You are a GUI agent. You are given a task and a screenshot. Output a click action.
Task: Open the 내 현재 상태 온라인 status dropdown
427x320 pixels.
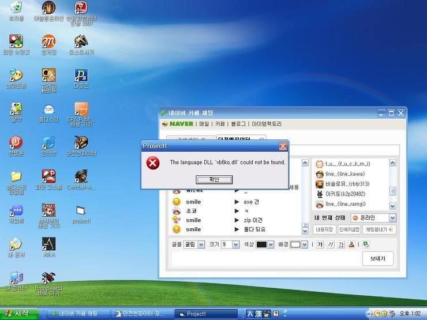click(373, 218)
